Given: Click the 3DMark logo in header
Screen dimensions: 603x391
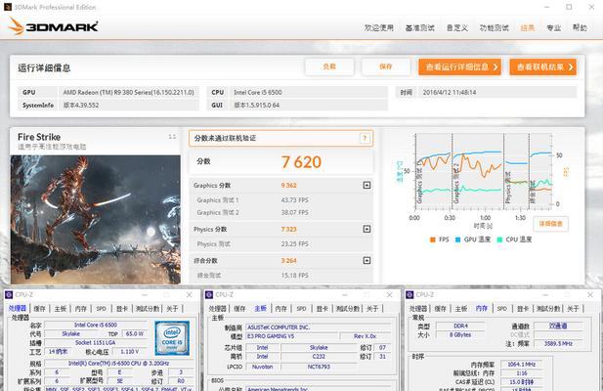Looking at the screenshot, I should pyautogui.click(x=53, y=26).
